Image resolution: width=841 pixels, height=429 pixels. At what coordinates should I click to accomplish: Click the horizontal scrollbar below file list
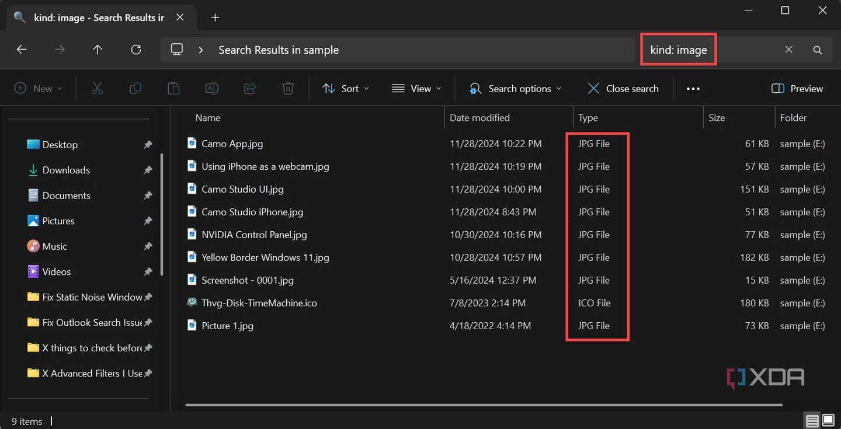[x=484, y=404]
